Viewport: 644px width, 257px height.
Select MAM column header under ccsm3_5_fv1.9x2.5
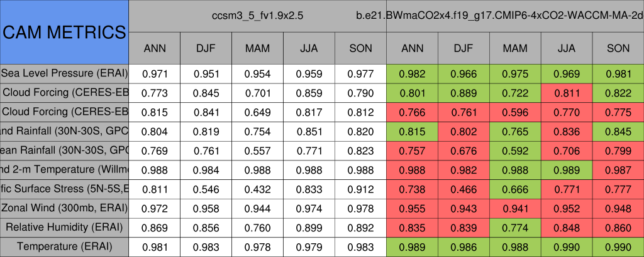point(258,48)
